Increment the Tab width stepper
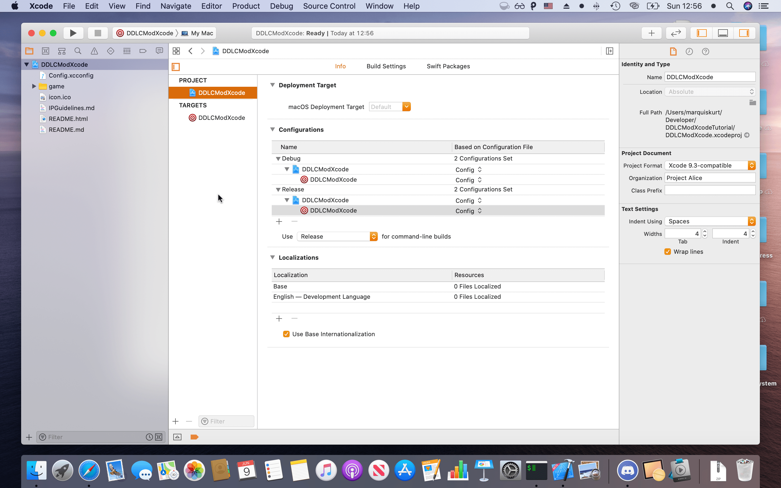Image resolution: width=781 pixels, height=488 pixels. 705,232
